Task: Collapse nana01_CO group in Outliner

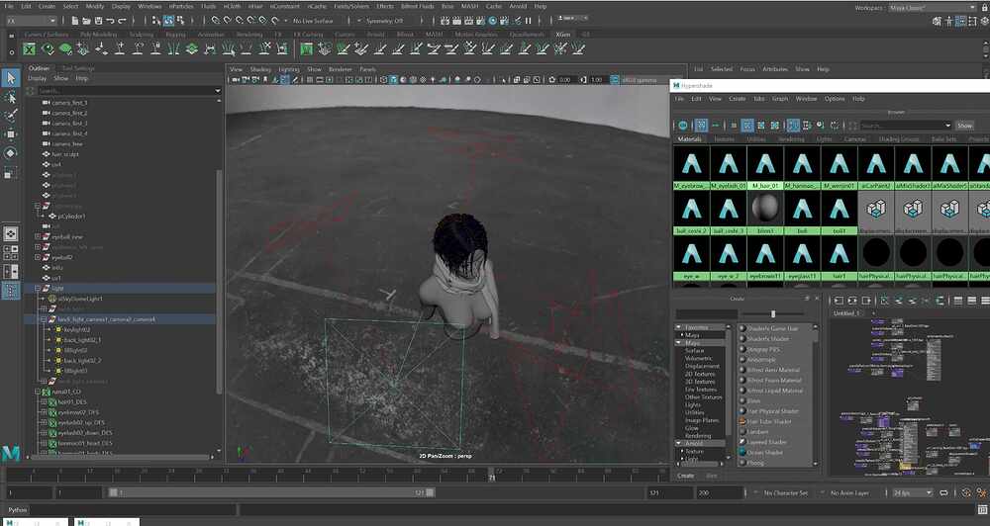Action: (x=38, y=392)
